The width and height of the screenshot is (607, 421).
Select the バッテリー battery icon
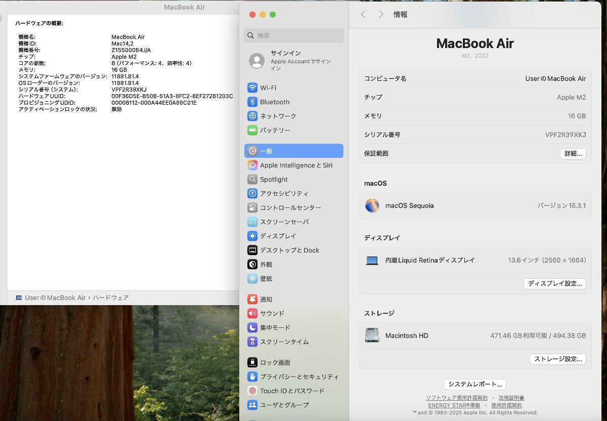tap(252, 130)
